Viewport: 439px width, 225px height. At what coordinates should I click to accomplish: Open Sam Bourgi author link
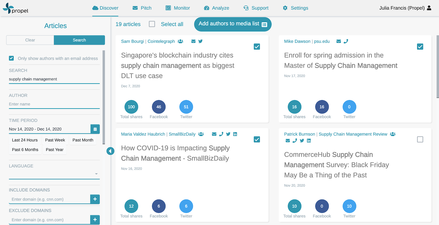(133, 41)
